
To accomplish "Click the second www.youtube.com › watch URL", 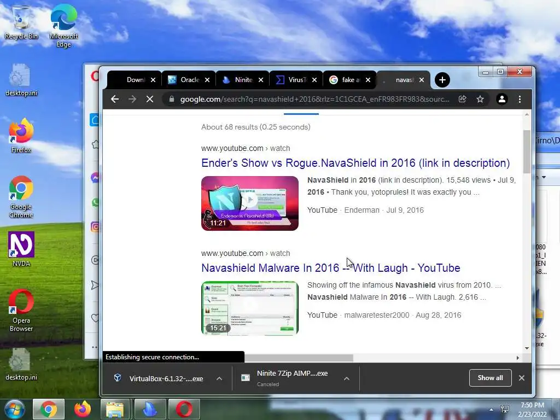I will [246, 253].
